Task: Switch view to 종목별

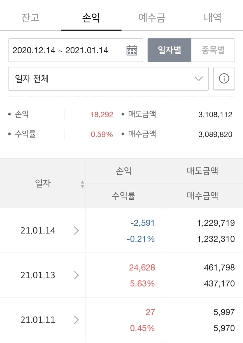Action: (213, 50)
